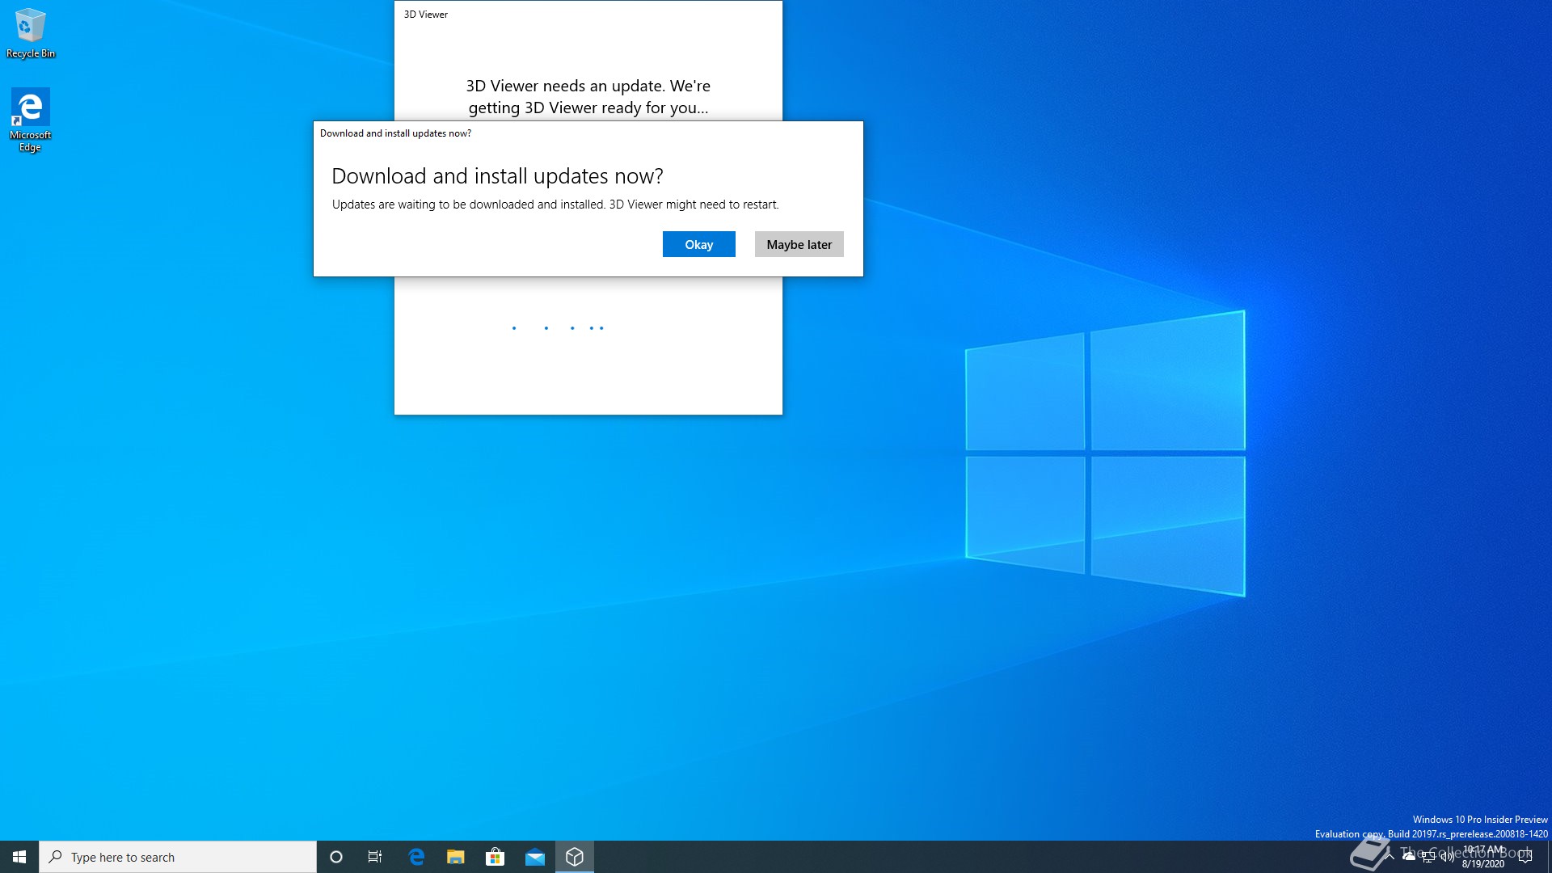Open the Recycle Bin desktop icon

click(30, 32)
